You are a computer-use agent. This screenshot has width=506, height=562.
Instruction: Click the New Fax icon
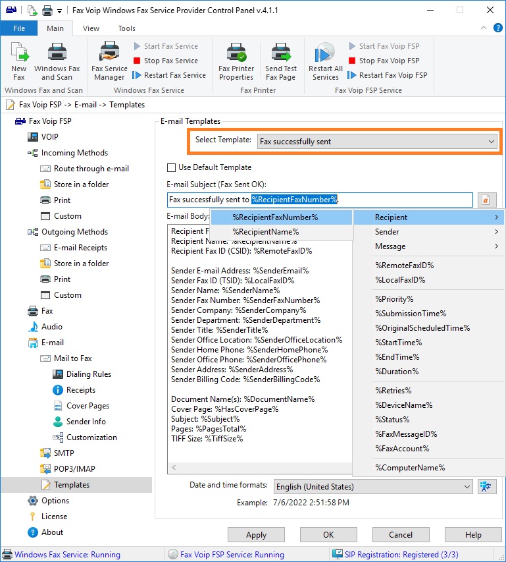[19, 61]
